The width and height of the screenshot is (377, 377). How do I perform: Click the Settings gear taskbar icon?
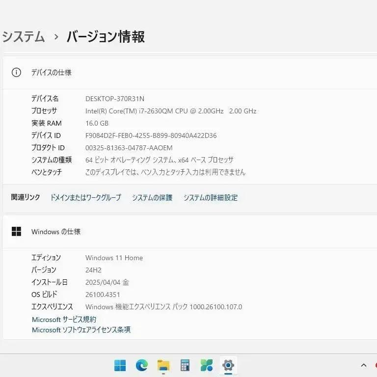[228, 365]
